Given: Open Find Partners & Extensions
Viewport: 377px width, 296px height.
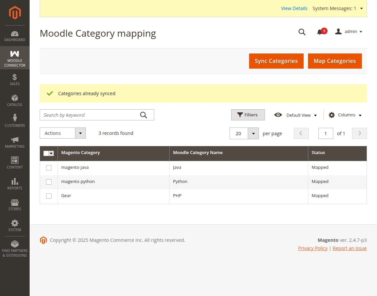Looking at the screenshot, I should 15,249.
